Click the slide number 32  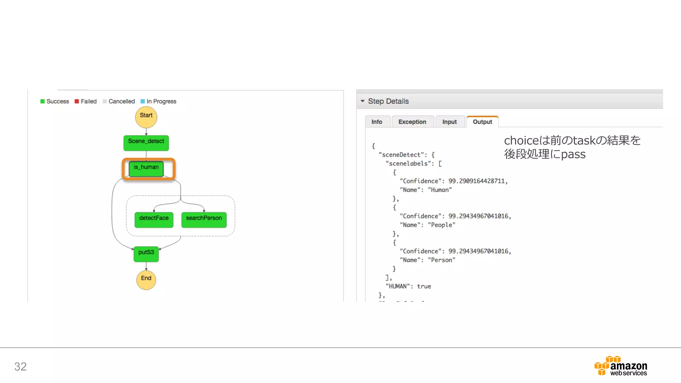[20, 366]
